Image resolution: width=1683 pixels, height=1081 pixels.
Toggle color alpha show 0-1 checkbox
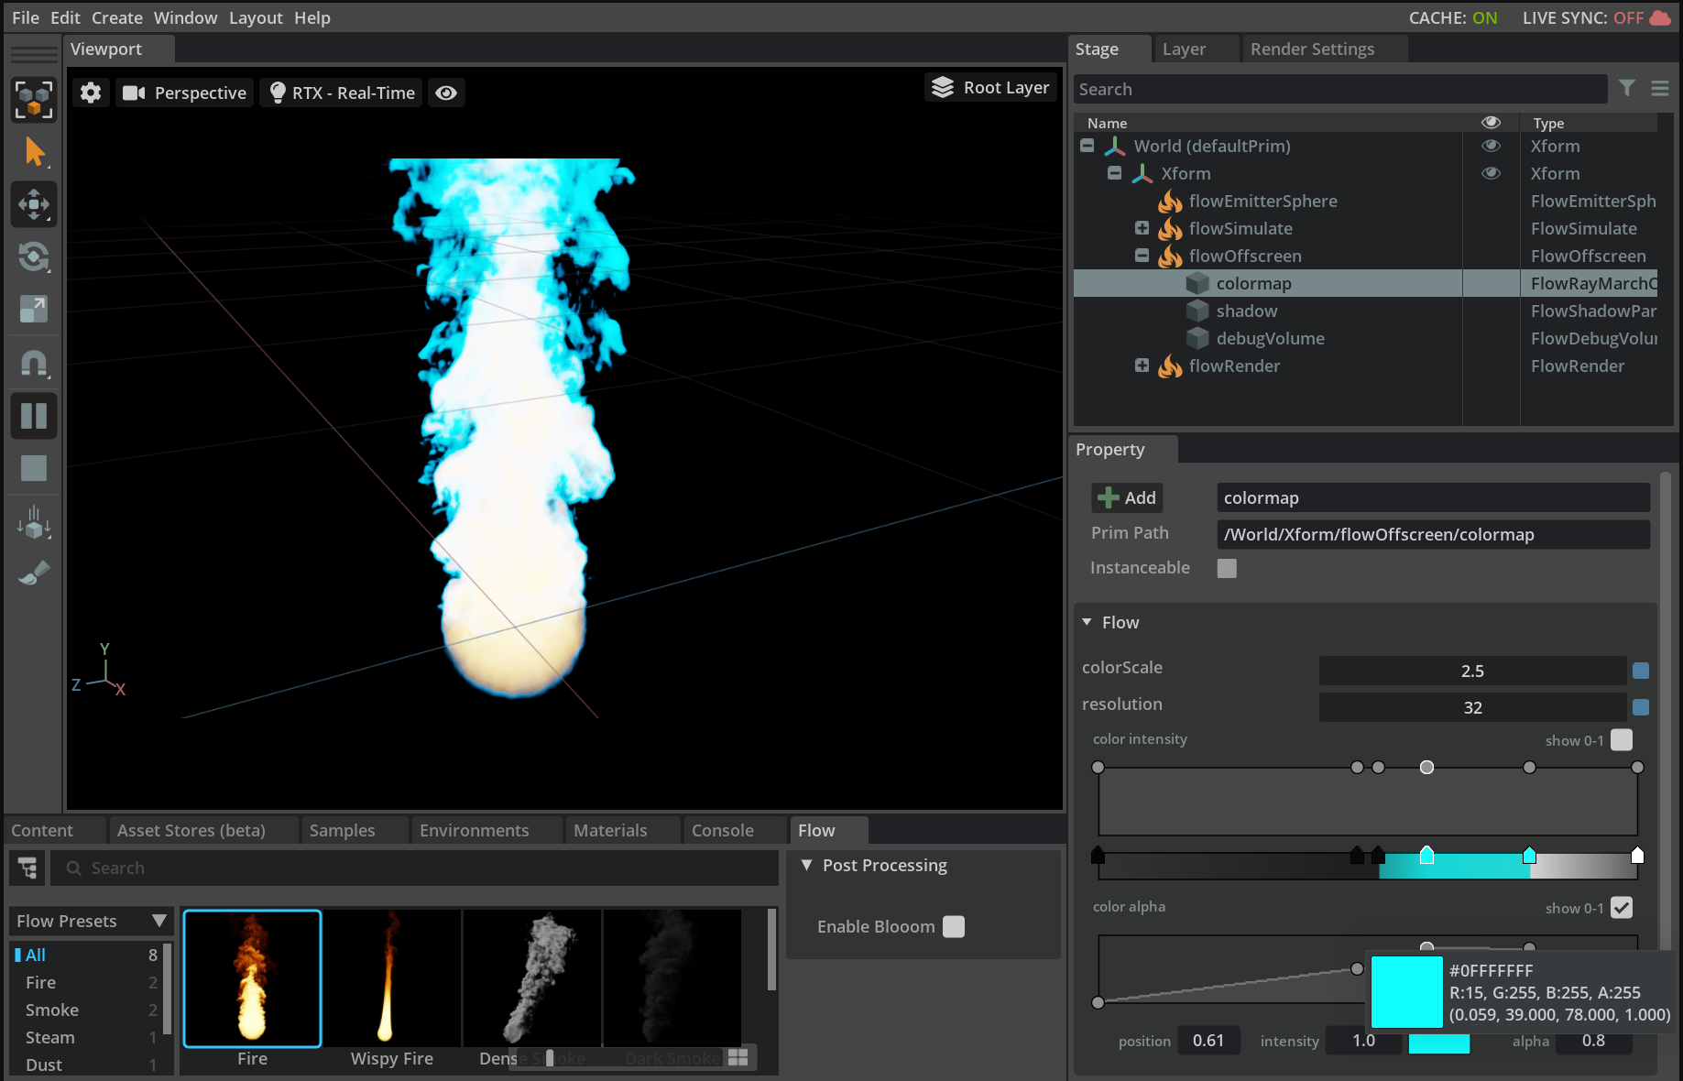click(1622, 908)
